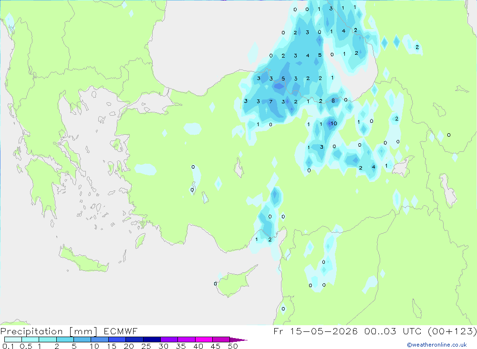Viewport: 477px width, 349px height.
Task: Pick the 45–50 mm legend swatch
Action: click(x=221, y=339)
